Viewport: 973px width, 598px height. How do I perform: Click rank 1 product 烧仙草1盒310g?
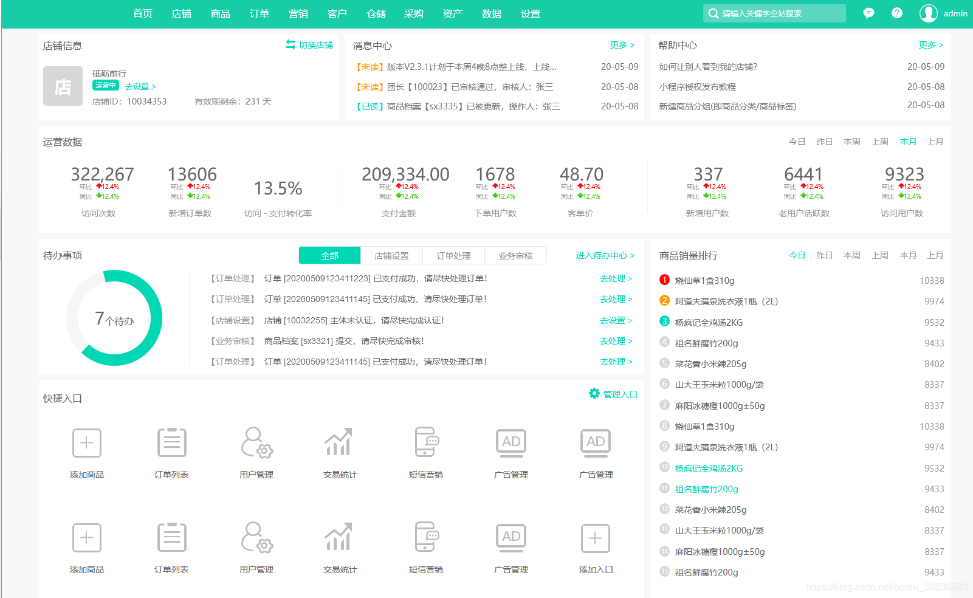[x=705, y=281]
